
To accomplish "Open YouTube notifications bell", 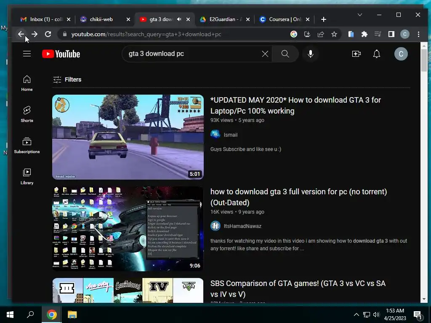I will (377, 54).
